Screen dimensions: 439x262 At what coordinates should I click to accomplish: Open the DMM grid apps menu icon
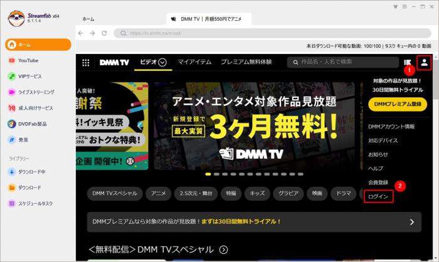click(86, 63)
